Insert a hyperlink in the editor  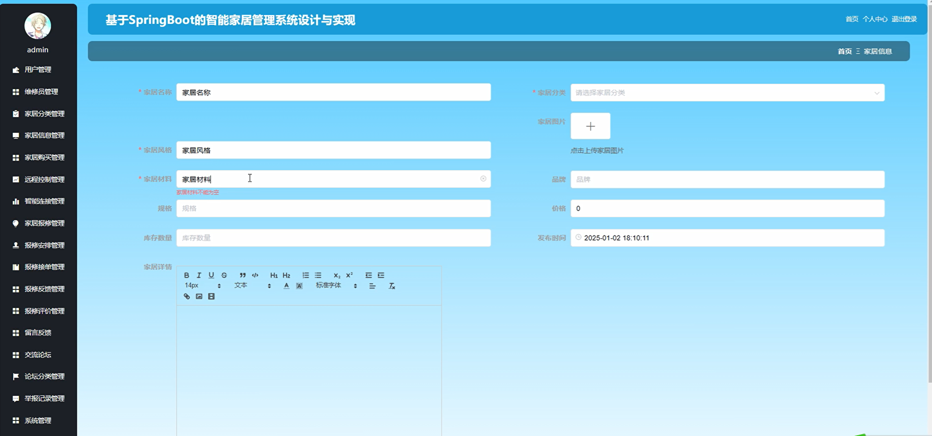[186, 297]
